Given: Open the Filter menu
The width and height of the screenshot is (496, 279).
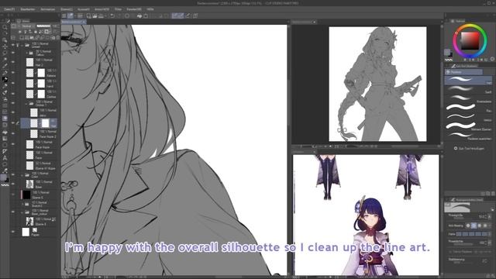Looking at the screenshot, I should tap(118, 9).
